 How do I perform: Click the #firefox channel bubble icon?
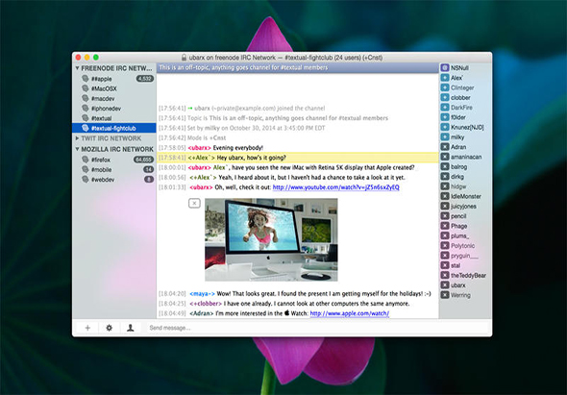click(86, 160)
